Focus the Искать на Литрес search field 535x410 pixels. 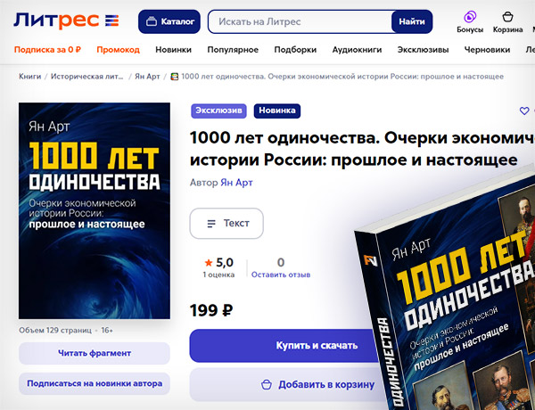tap(300, 21)
